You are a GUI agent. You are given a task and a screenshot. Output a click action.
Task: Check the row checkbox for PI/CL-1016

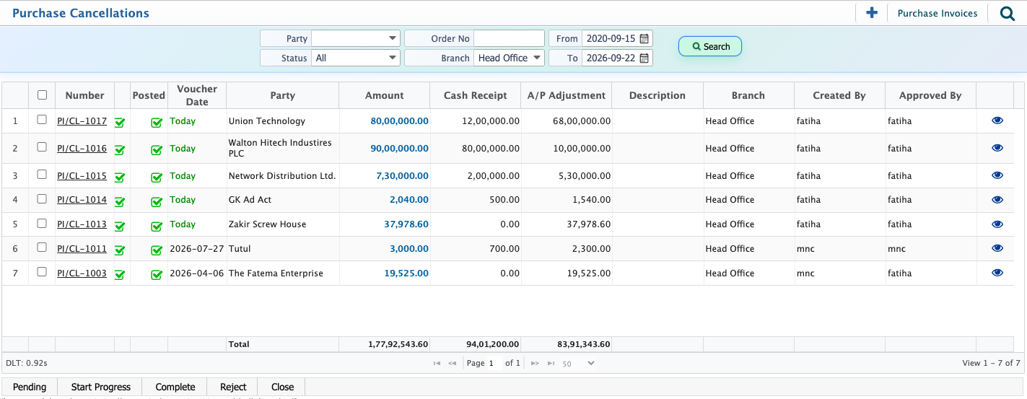42,147
